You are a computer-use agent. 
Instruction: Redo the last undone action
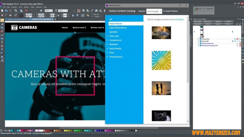click(x=36, y=11)
